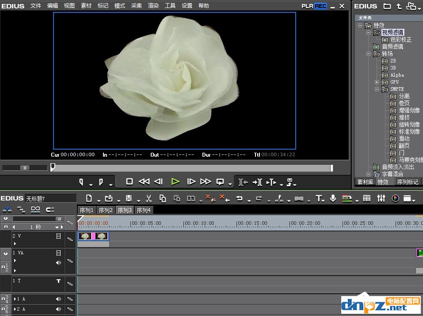Click the Undo arrow icon
Screen dimensions: 423x316
(239, 199)
